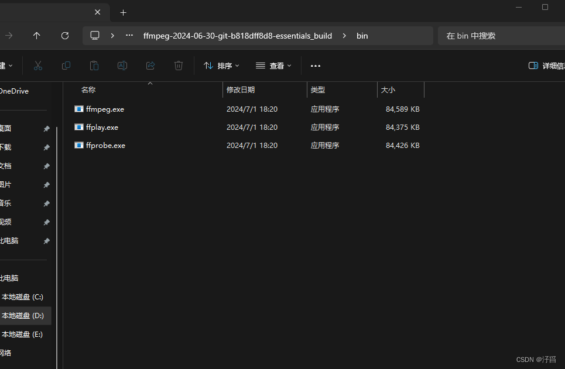Viewport: 565px width, 369px height.
Task: Close the current Explorer tab
Action: tap(97, 12)
